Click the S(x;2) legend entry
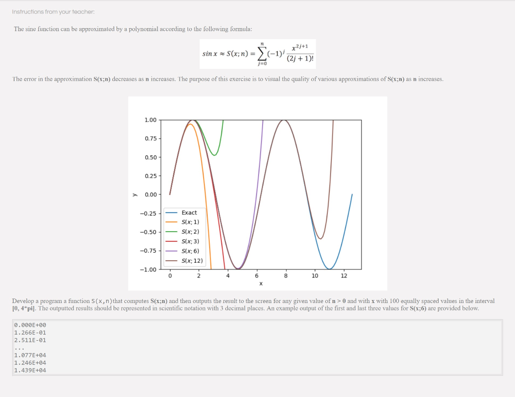 [x=182, y=232]
